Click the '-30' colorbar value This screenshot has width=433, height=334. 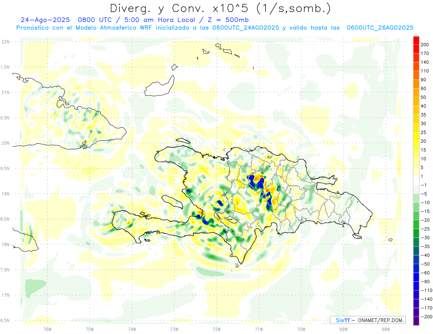pyautogui.click(x=425, y=238)
